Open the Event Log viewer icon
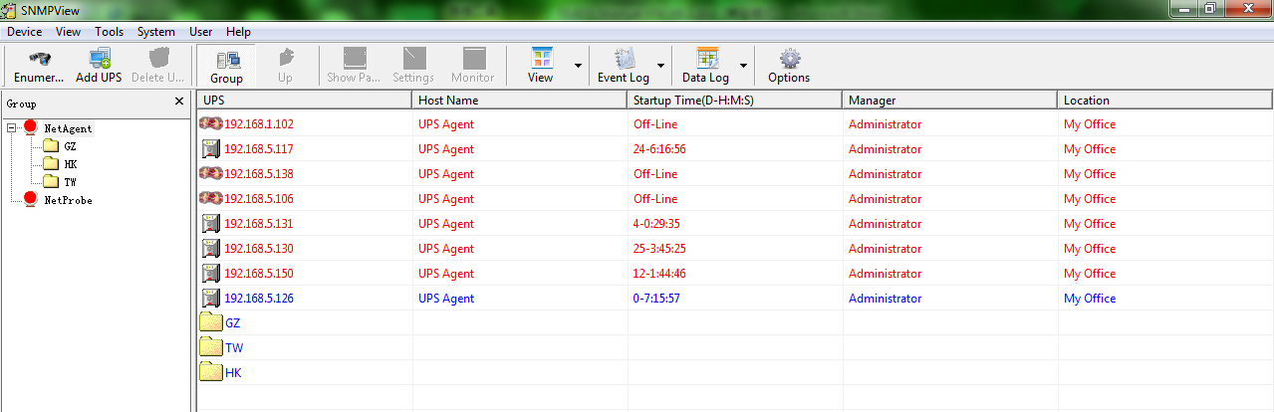Viewport: 1274px width, 412px height. pyautogui.click(x=624, y=58)
